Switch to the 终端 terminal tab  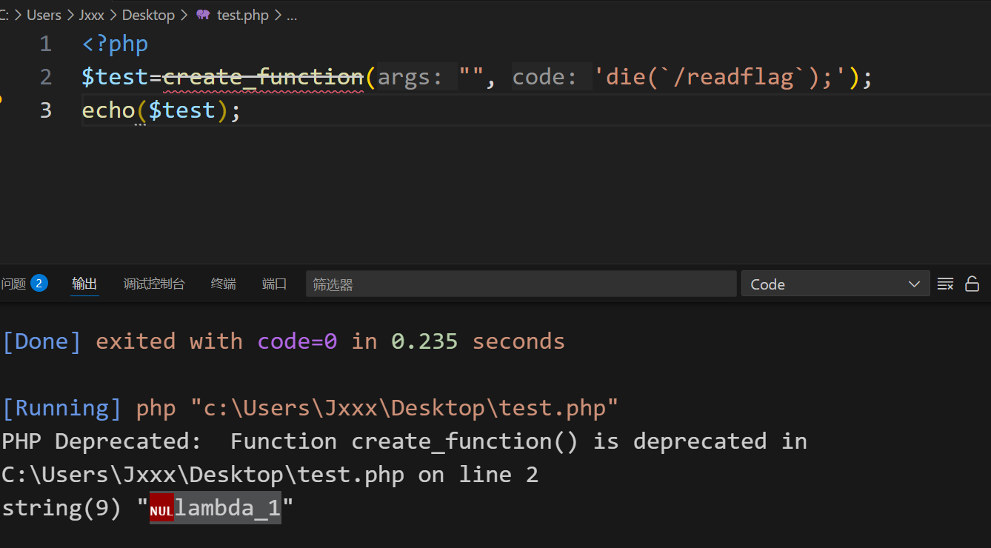coord(224,284)
